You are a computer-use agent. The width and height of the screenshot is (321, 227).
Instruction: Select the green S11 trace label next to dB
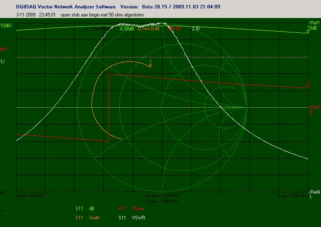79,209
